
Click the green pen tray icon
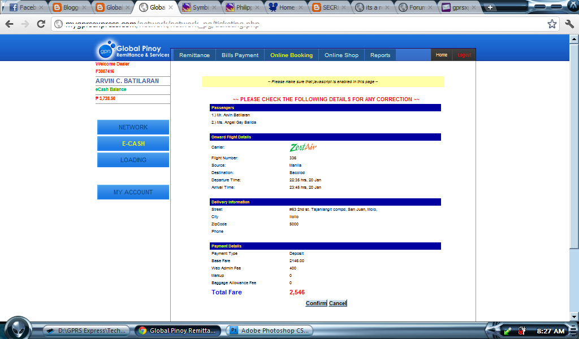coord(508,331)
